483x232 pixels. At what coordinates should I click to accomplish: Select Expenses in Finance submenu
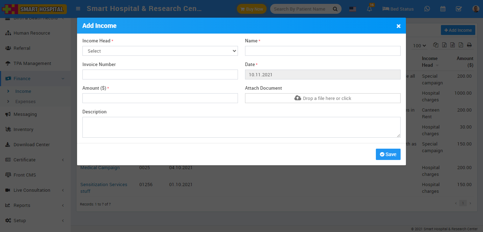coord(25,101)
